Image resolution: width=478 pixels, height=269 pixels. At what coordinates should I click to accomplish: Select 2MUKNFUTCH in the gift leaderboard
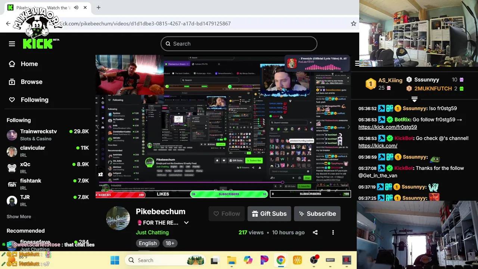coord(433,89)
